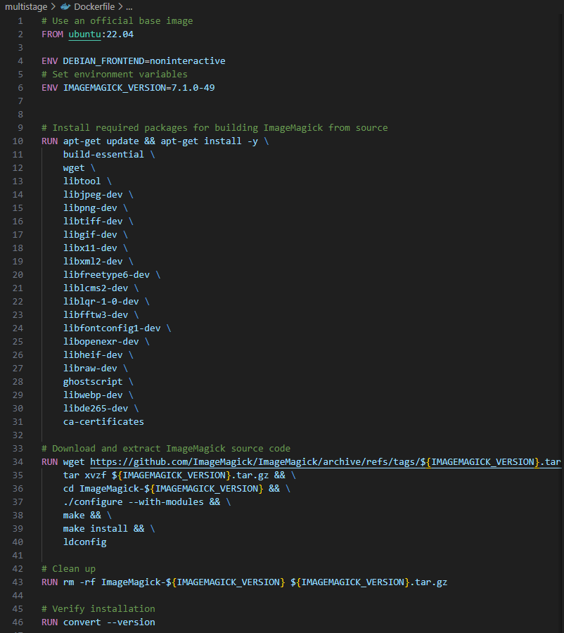Place cursor on build-essential package
The image size is (564, 633).
[103, 154]
